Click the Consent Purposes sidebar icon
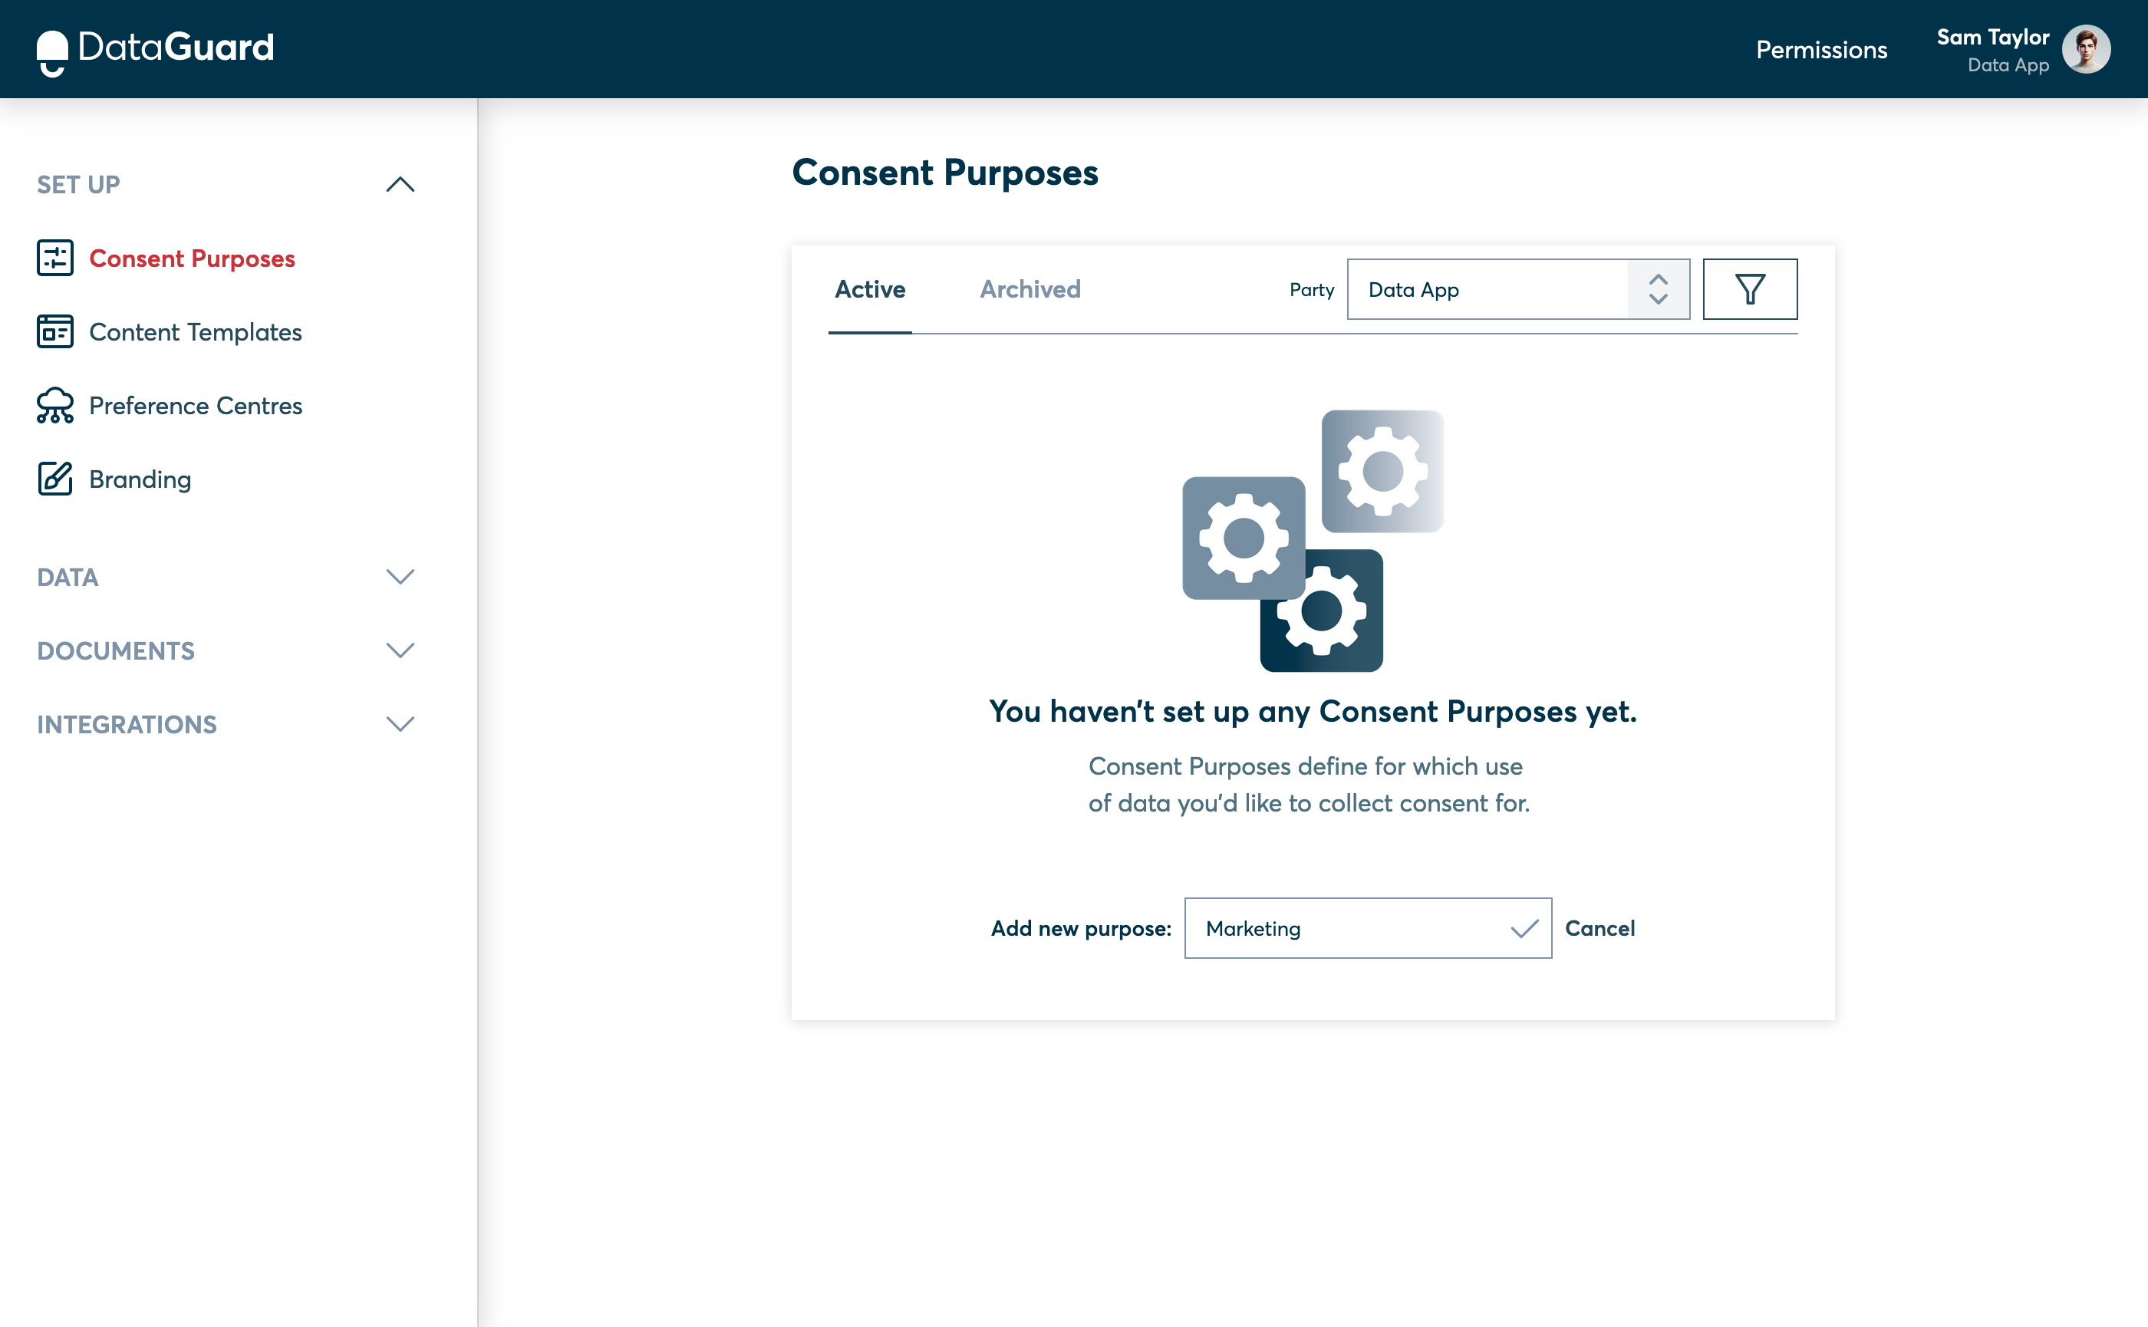 click(x=55, y=258)
